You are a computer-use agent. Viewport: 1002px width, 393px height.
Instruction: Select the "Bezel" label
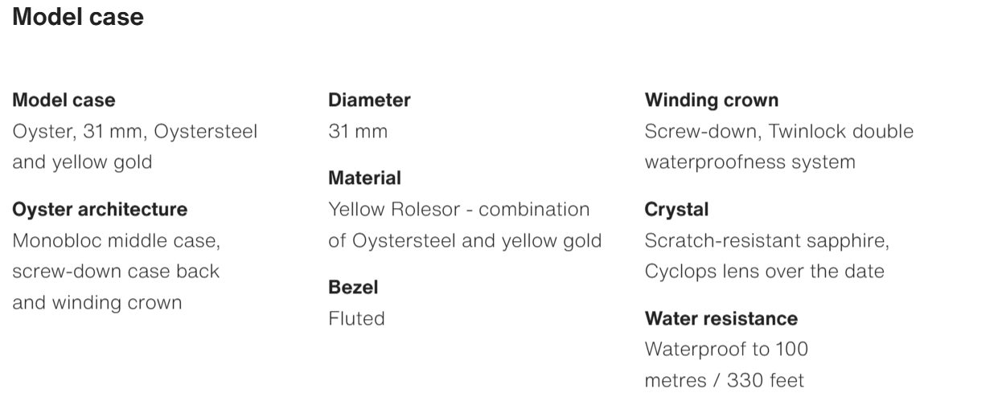point(353,287)
